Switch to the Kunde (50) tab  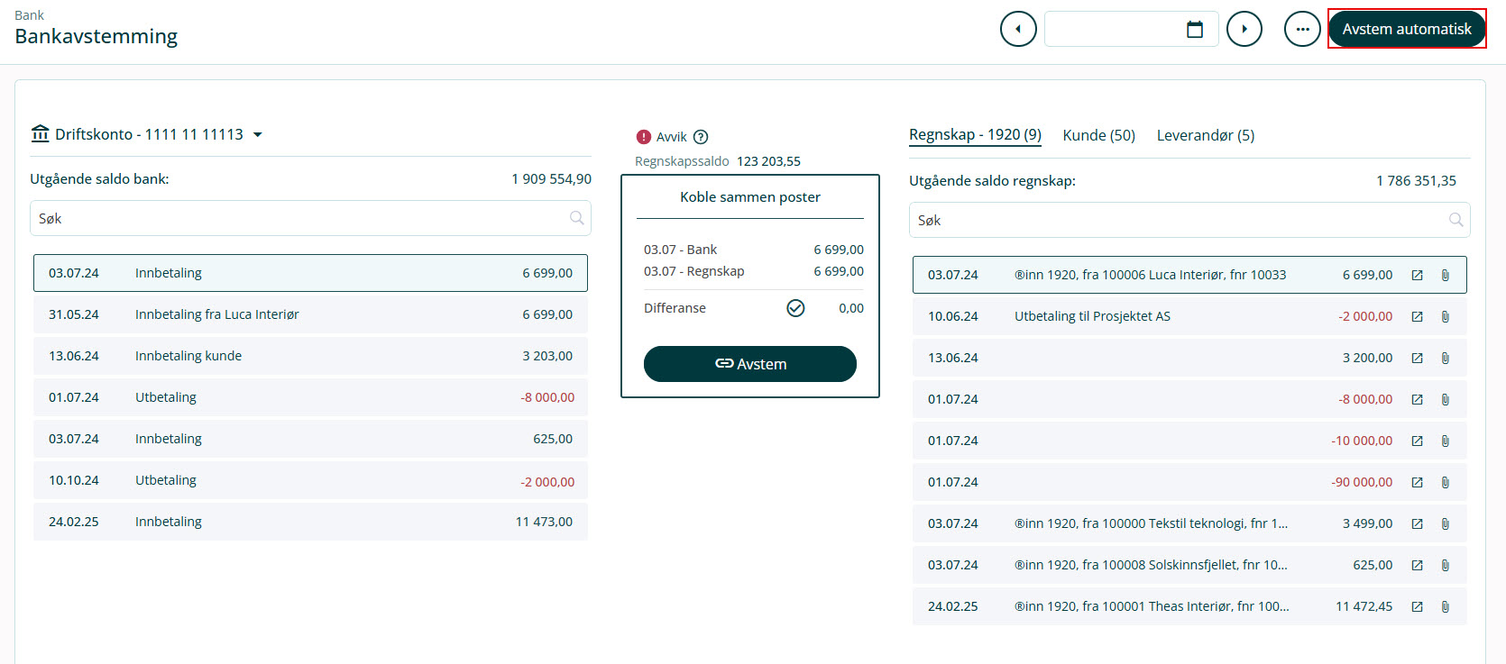pyautogui.click(x=1098, y=135)
